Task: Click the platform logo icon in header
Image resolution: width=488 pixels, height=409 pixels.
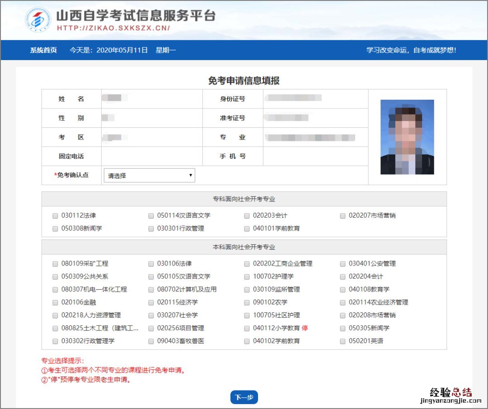Action: [38, 20]
